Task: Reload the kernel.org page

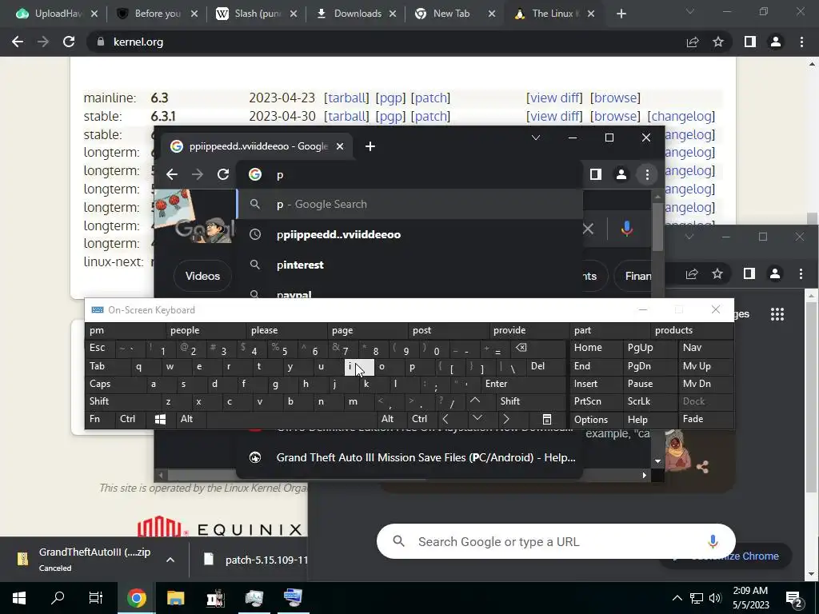Action: pyautogui.click(x=69, y=42)
